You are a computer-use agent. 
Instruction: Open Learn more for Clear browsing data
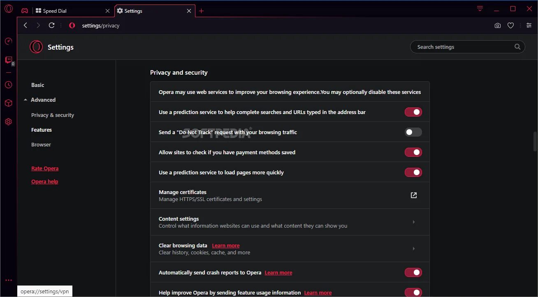[x=226, y=246]
